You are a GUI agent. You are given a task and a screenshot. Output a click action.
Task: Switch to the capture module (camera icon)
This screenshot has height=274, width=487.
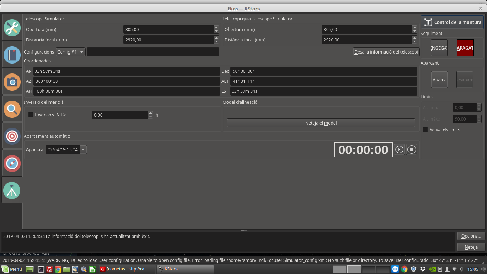12,82
